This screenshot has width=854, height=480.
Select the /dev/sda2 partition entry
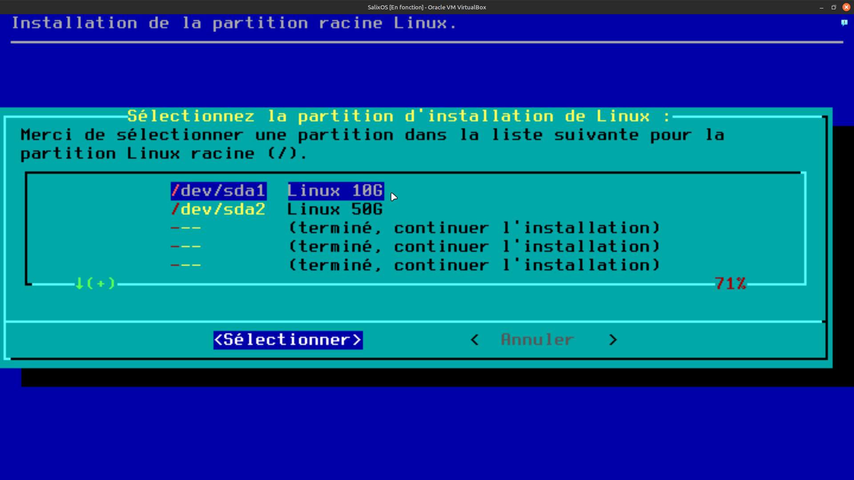click(x=218, y=209)
